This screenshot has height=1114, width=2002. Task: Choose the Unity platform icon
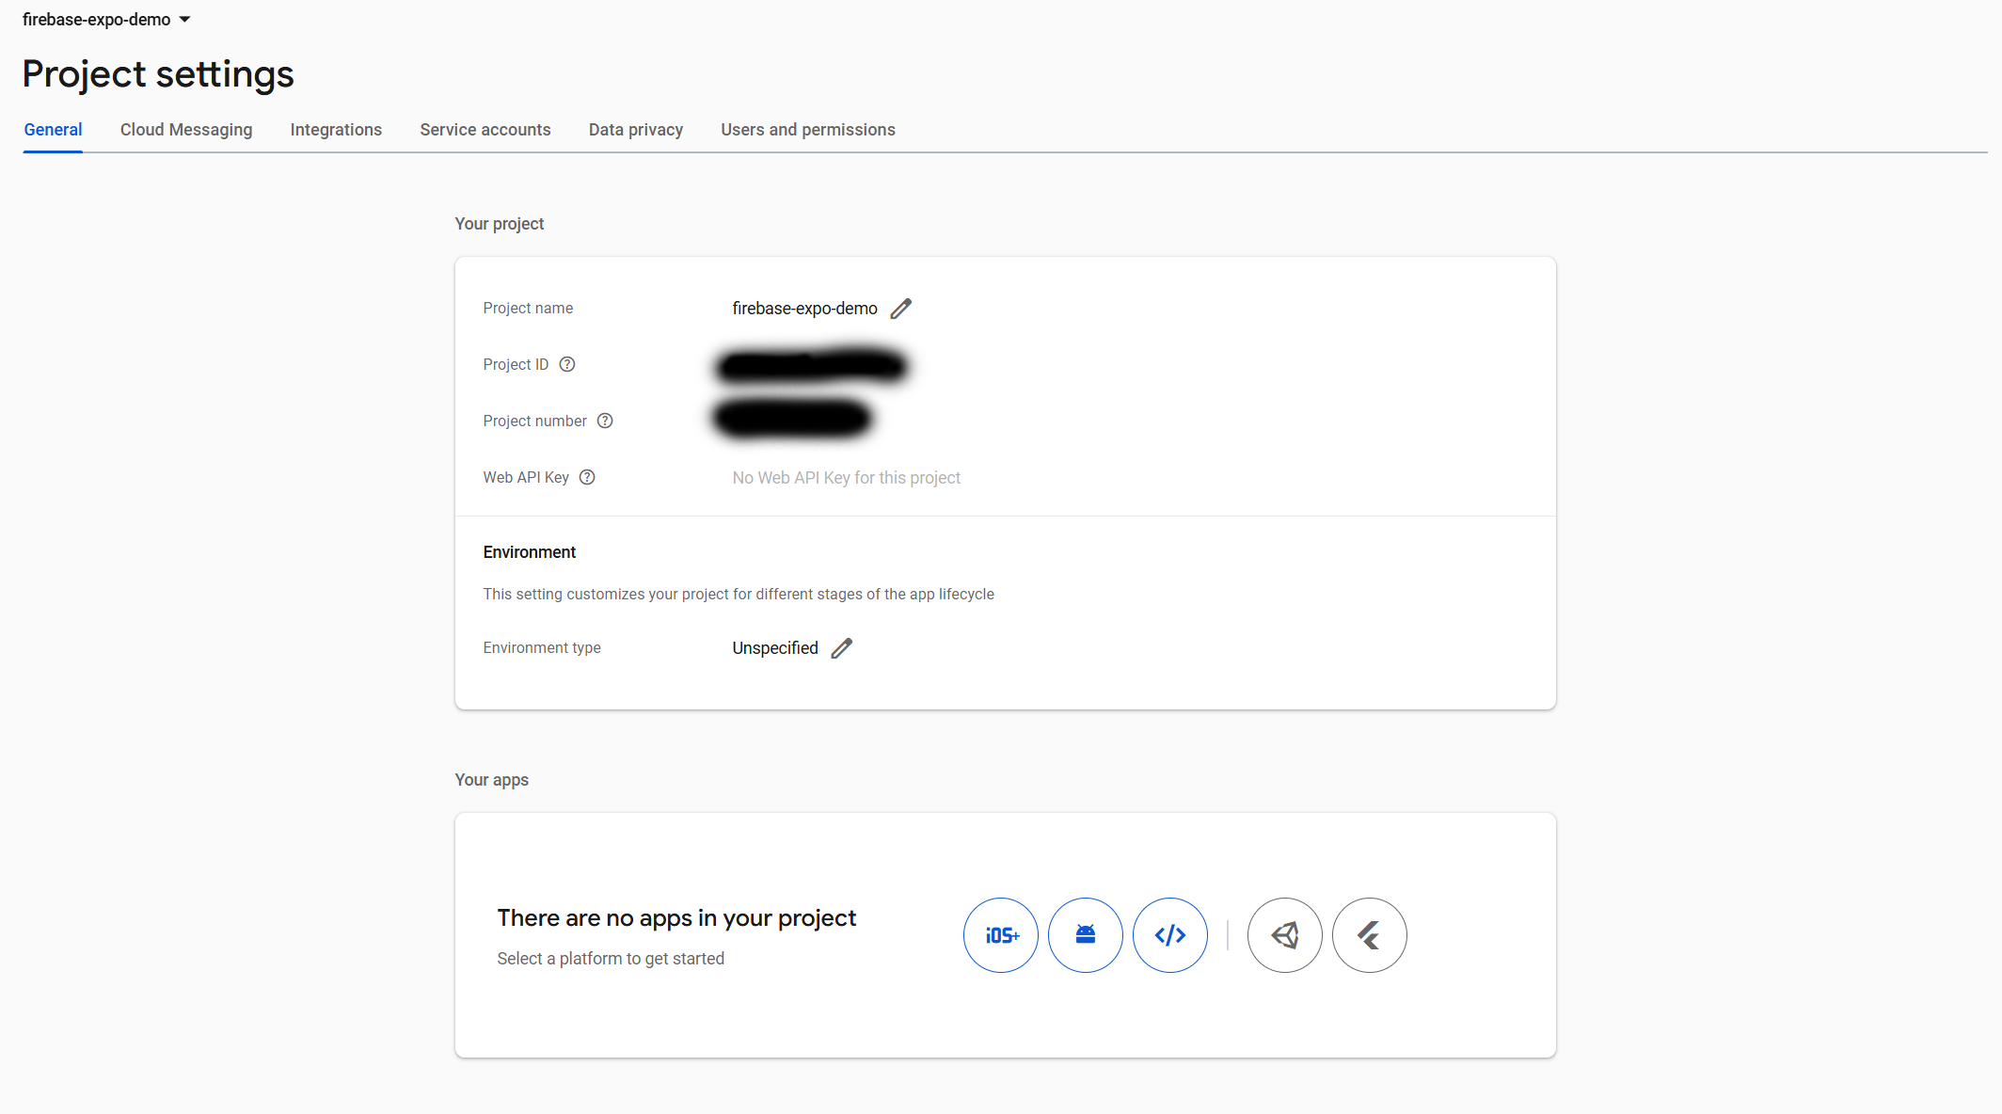tap(1284, 934)
